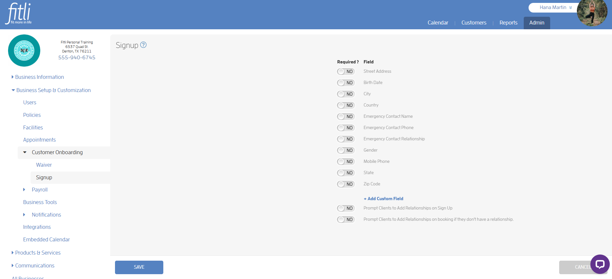This screenshot has height=279, width=612.
Task: Enable Prompt Clients Relationships on Sign Up
Action: point(346,208)
